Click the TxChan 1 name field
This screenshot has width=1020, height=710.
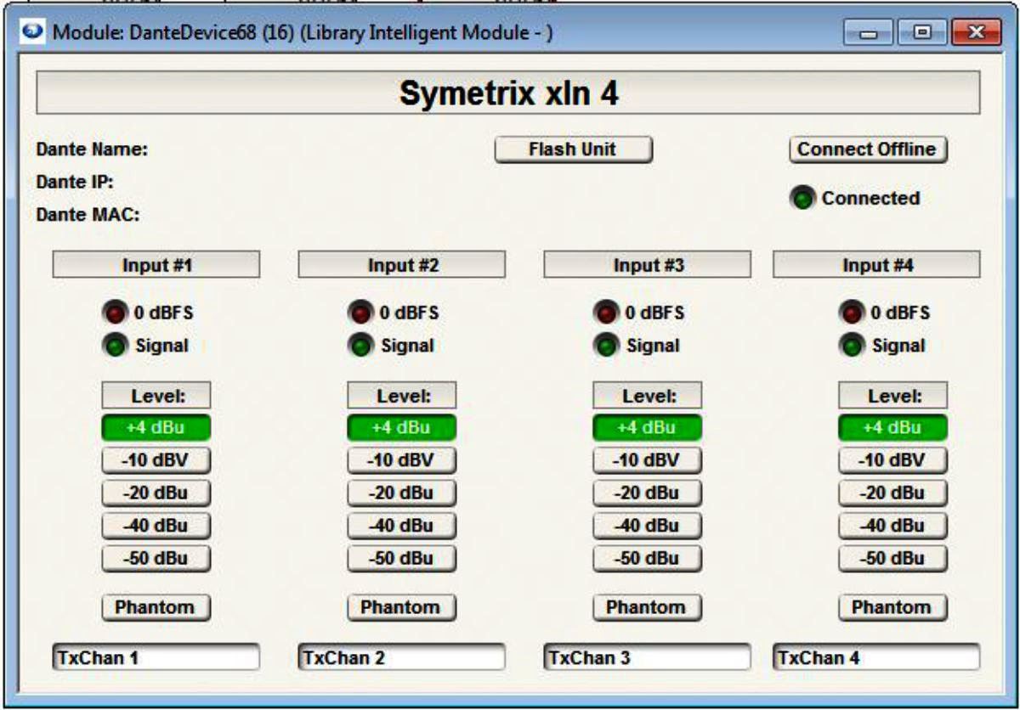156,657
